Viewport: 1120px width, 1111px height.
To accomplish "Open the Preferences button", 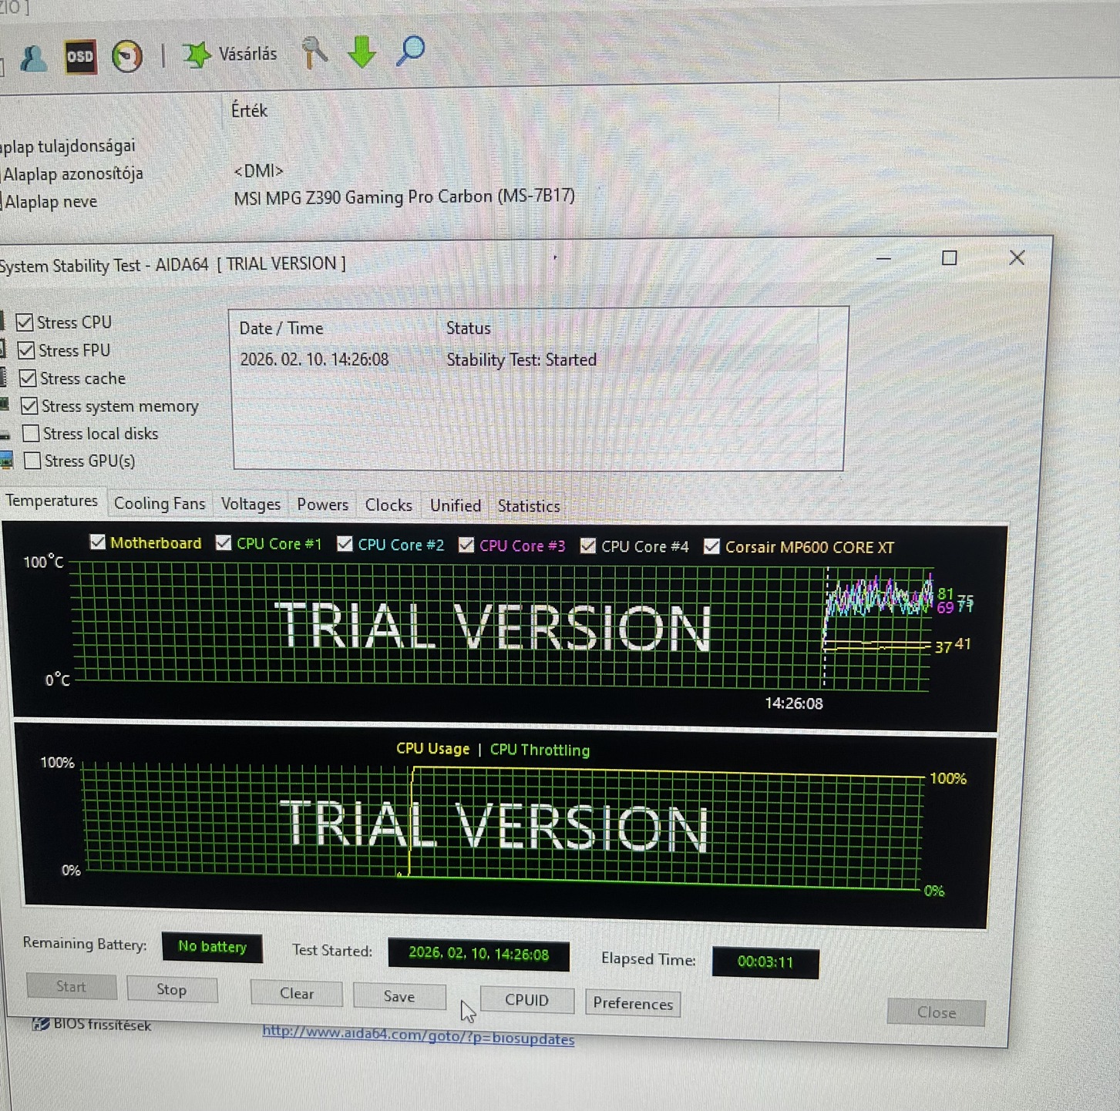I will 633,1004.
